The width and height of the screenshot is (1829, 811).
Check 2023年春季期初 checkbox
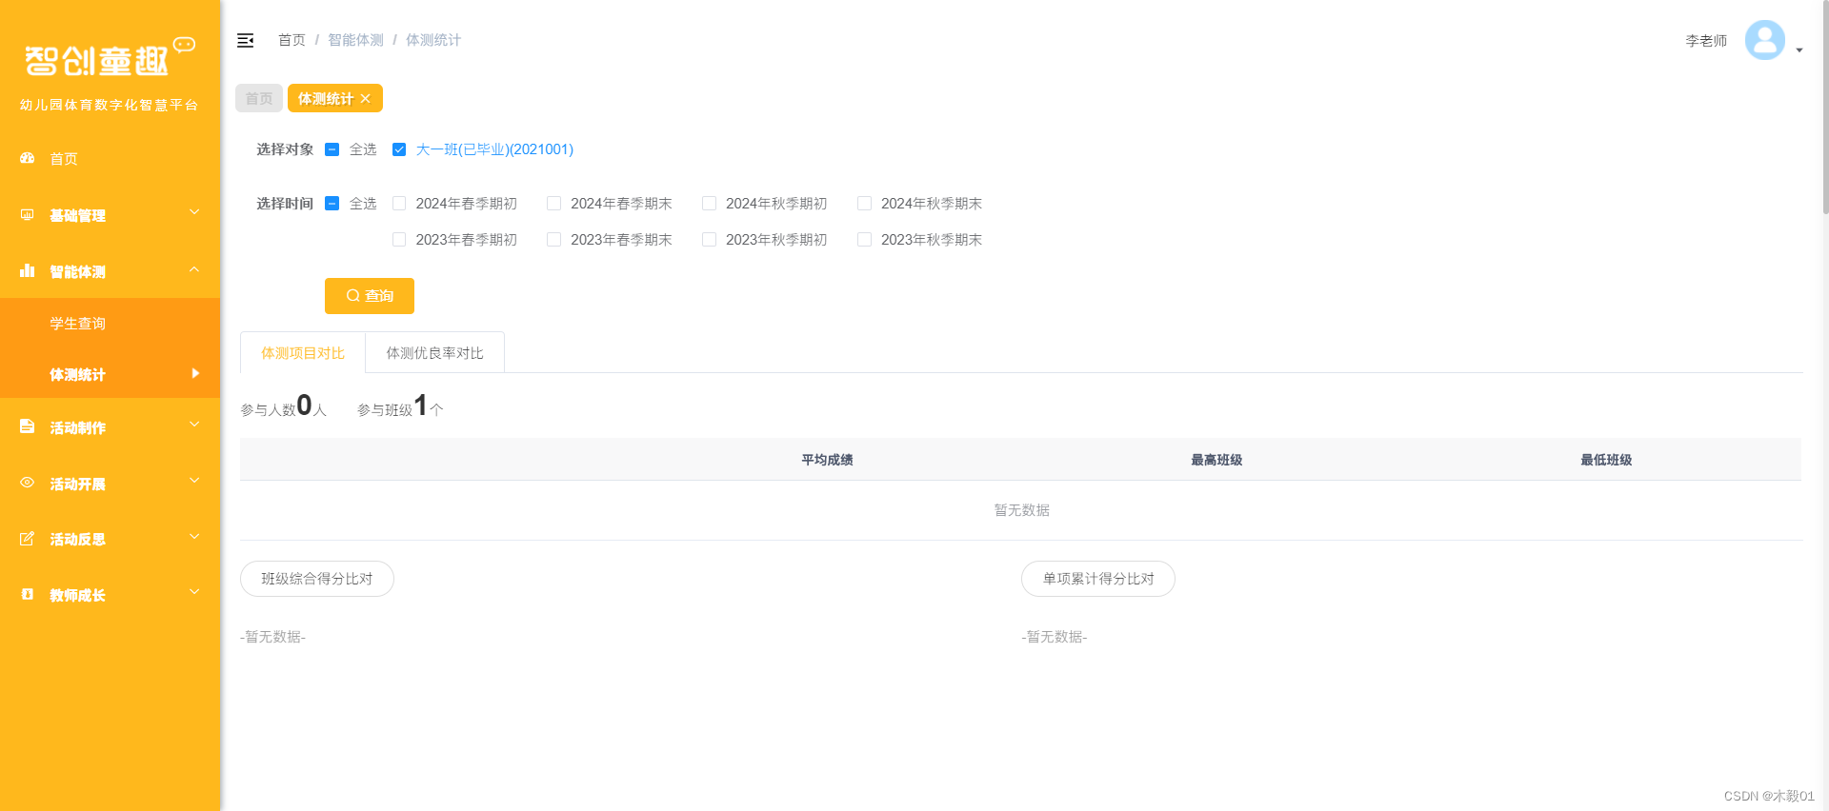coord(399,240)
